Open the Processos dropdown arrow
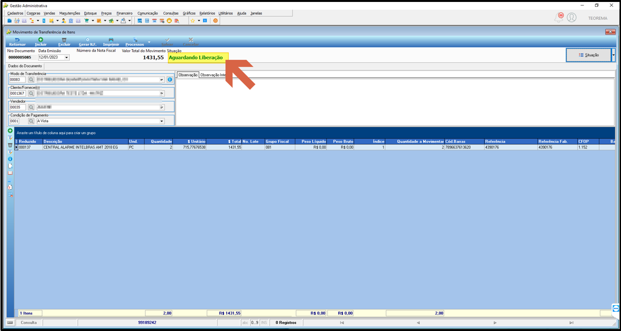This screenshot has width=621, height=331. click(149, 42)
